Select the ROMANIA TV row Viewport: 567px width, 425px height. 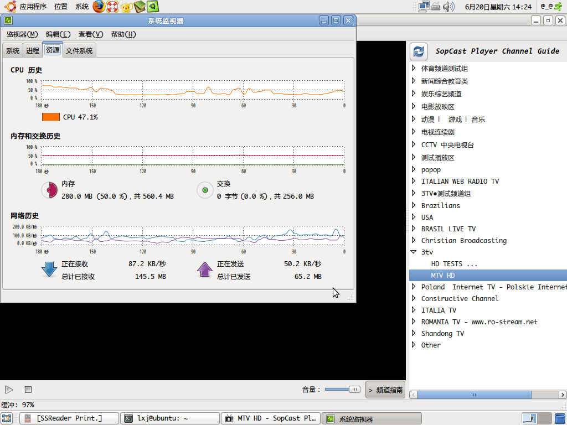point(488,322)
